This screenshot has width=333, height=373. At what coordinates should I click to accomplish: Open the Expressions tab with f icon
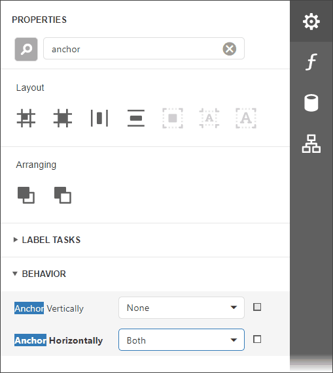(x=311, y=62)
